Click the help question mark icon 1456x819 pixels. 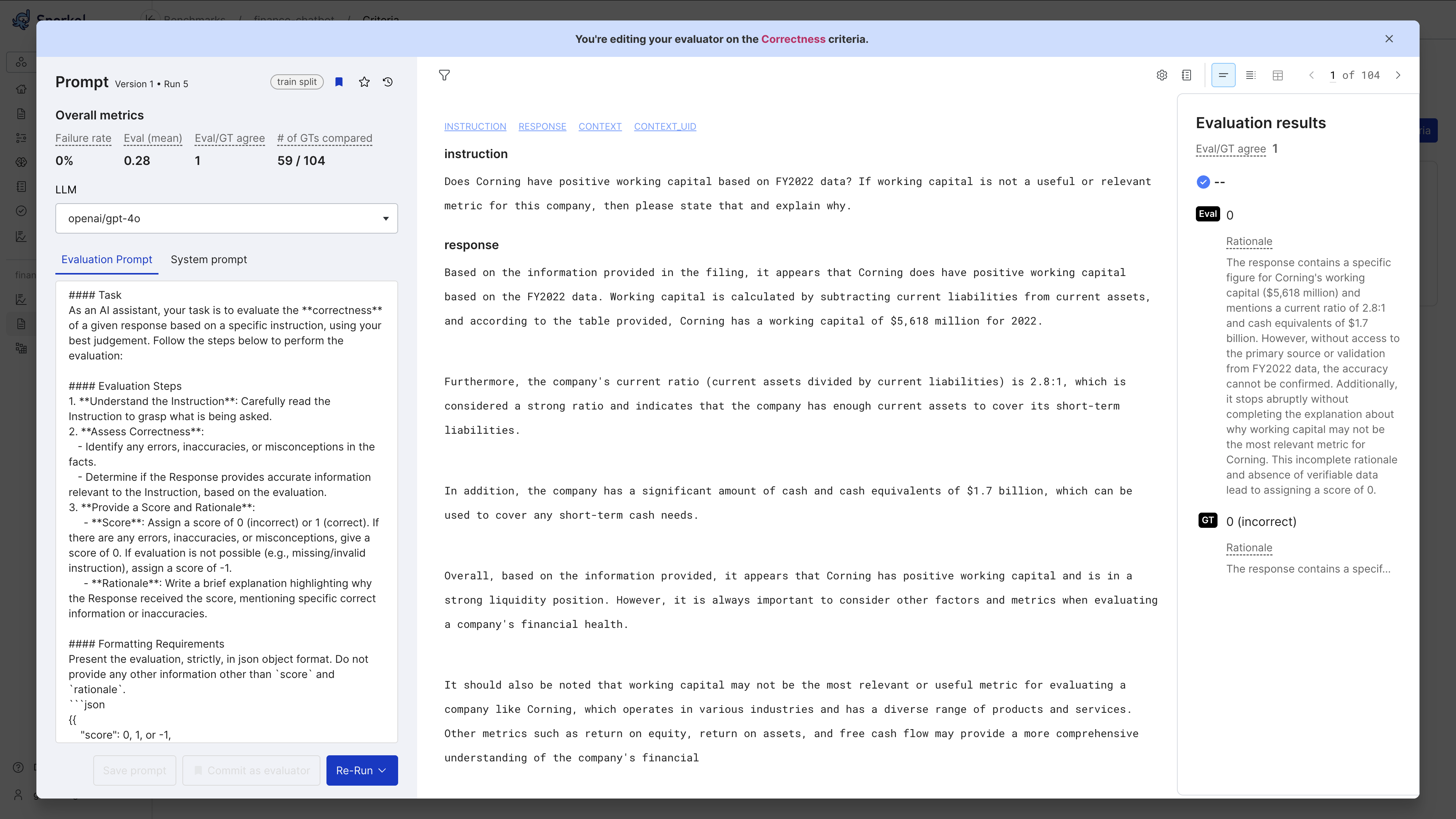pyautogui.click(x=18, y=767)
